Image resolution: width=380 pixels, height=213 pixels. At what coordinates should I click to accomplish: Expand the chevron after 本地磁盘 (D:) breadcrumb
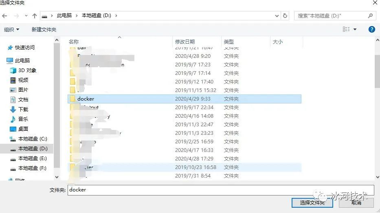pyautogui.click(x=116, y=16)
